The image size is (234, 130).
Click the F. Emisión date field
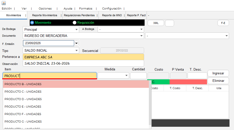pos(48,43)
